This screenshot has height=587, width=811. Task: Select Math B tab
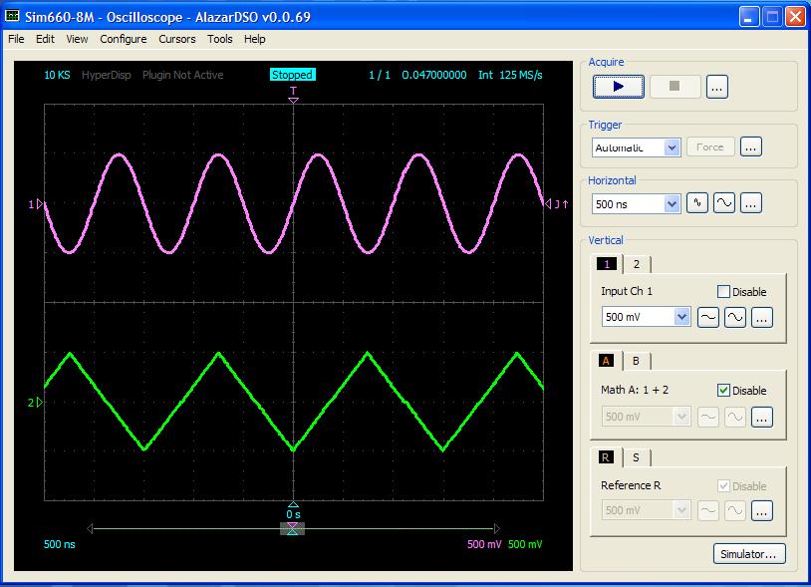[637, 361]
